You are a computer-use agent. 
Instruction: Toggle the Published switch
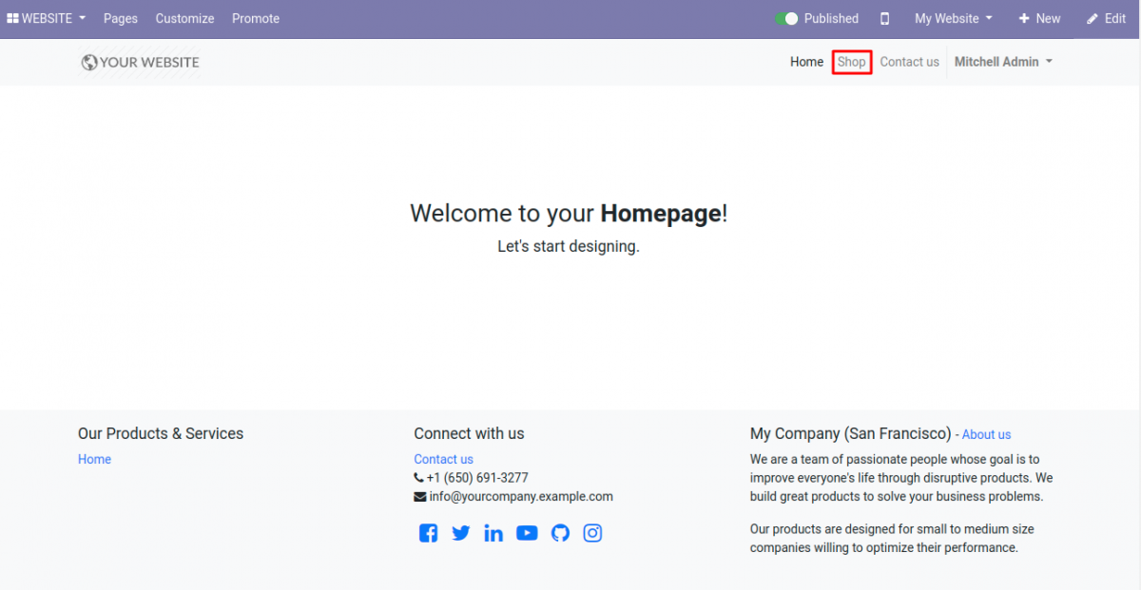click(x=788, y=18)
